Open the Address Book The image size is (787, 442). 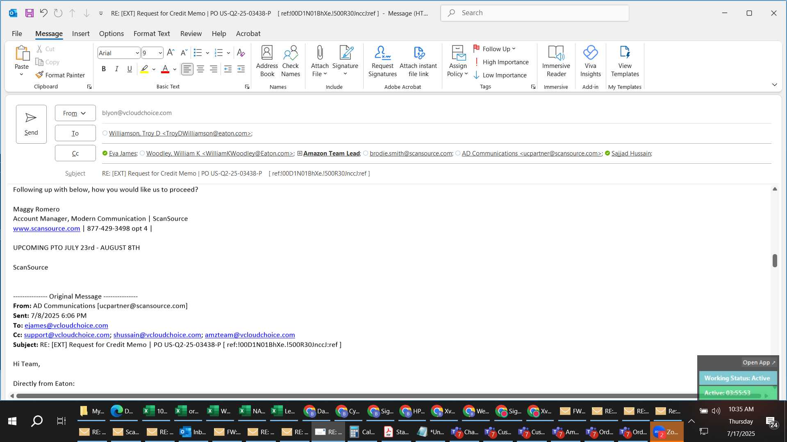tap(267, 61)
